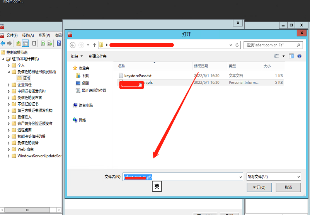This screenshot has width=310, height=215.
Task: Open Downloads (下载) in favorites
Action: [x=85, y=76]
